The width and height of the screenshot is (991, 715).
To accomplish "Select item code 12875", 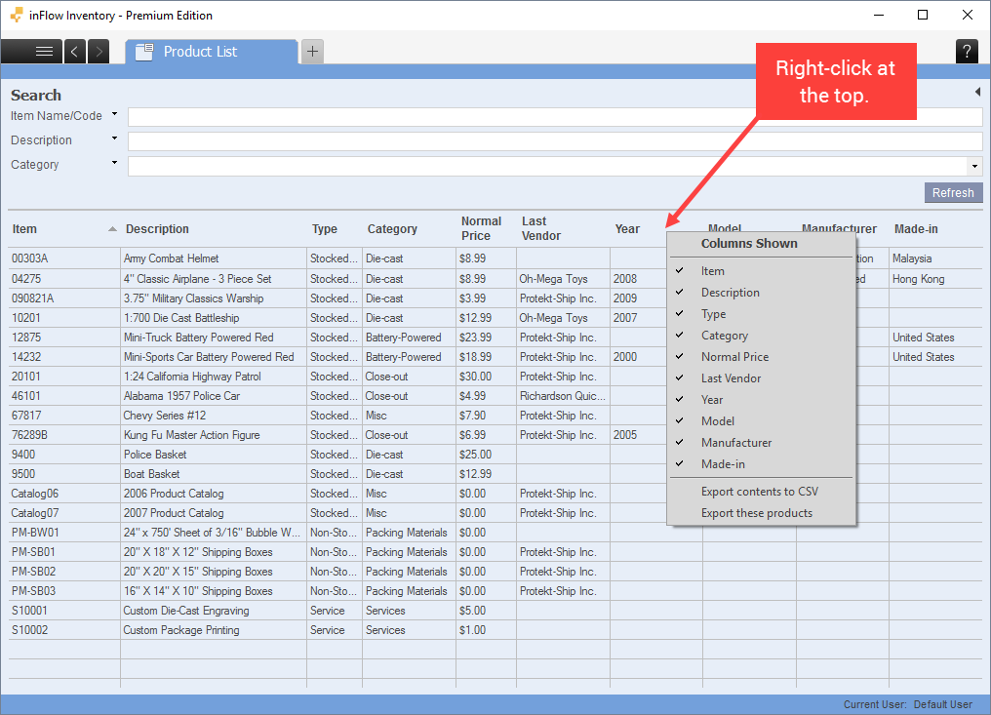I will (x=26, y=338).
